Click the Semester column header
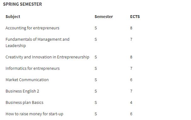The image size is (191, 120). 104,17
